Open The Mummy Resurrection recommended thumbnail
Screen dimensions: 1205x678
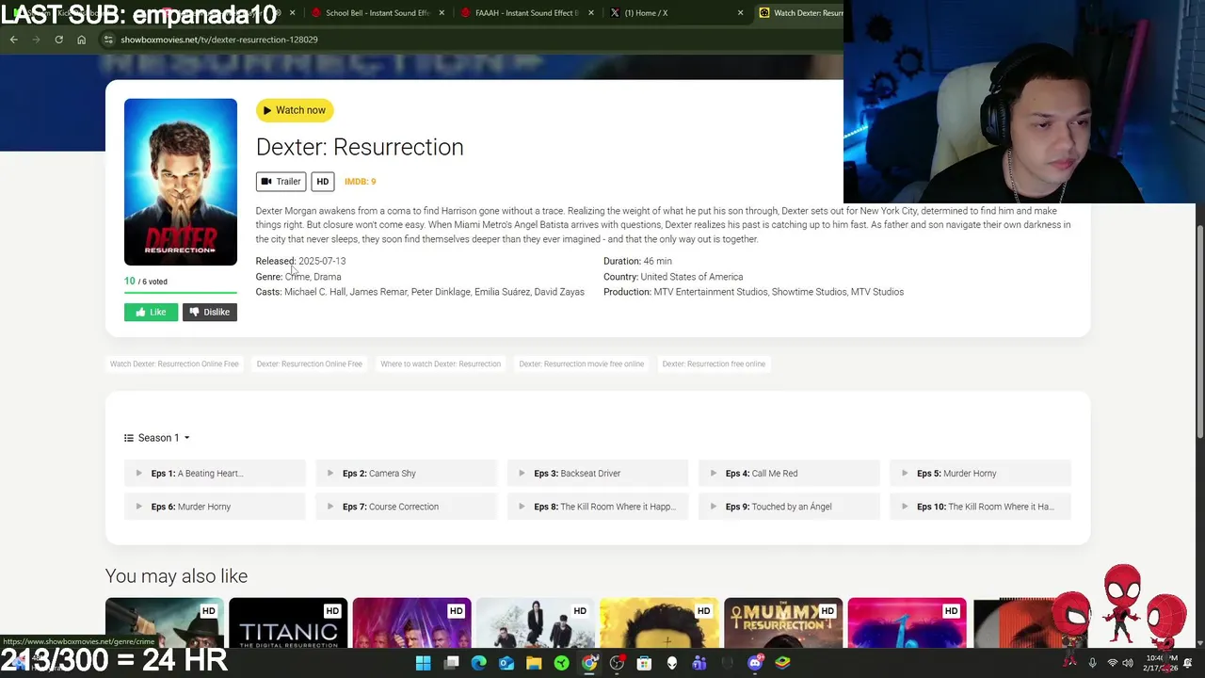coord(783,623)
